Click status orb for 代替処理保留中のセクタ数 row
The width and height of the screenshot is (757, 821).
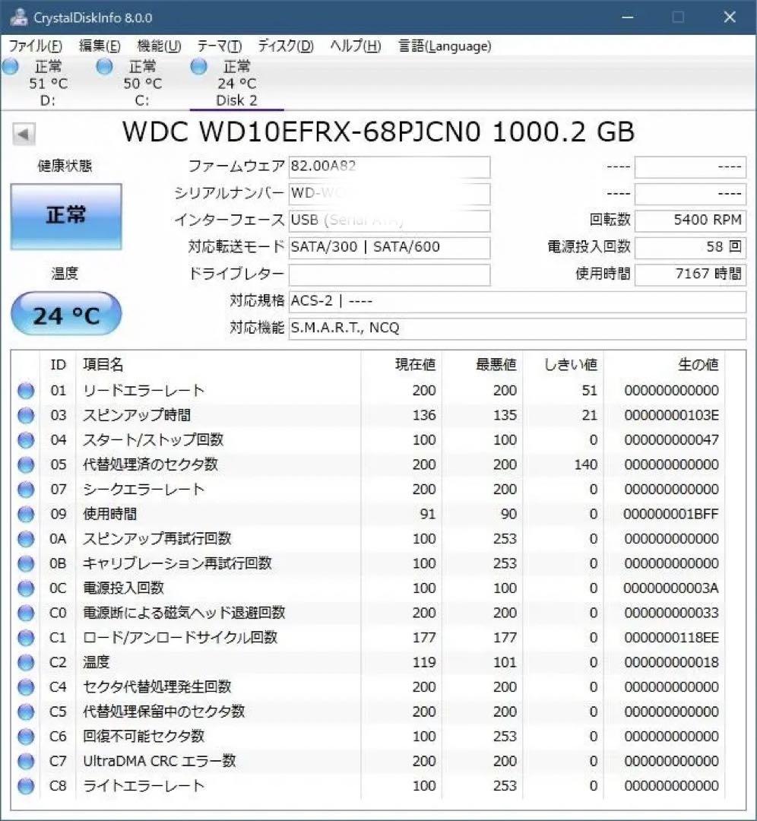click(x=26, y=712)
